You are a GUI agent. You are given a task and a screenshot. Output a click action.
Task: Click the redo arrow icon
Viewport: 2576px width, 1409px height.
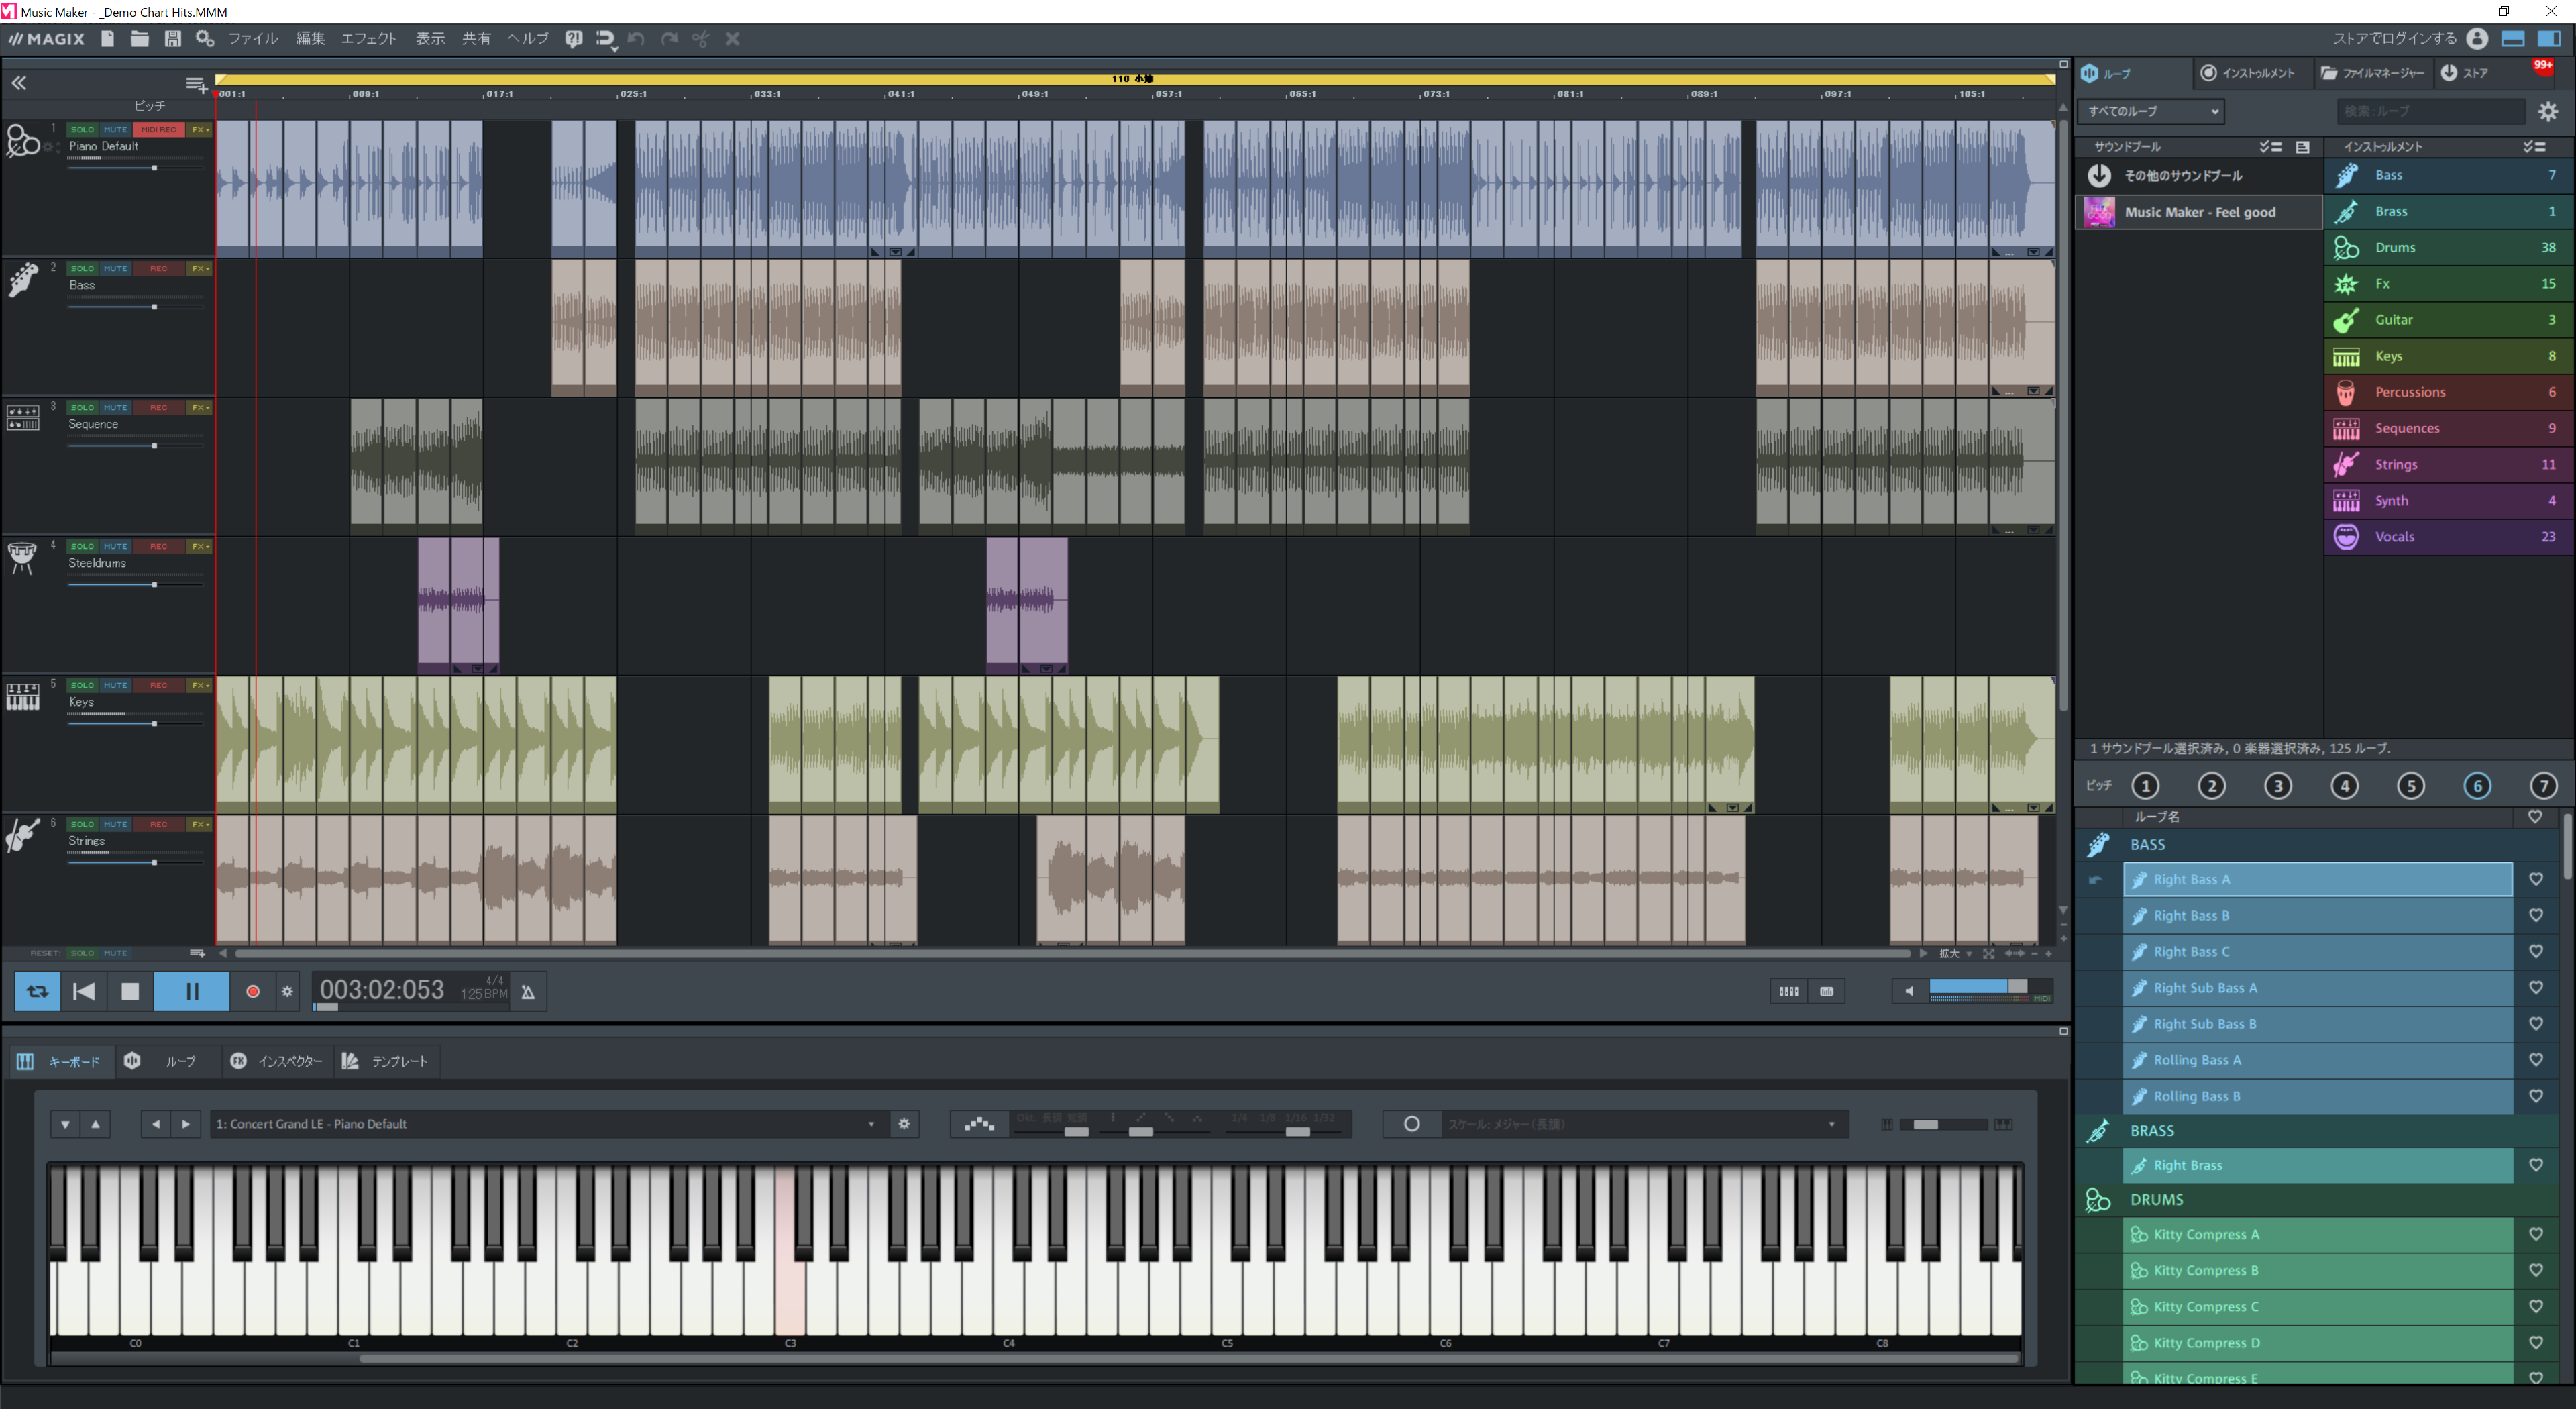669,39
